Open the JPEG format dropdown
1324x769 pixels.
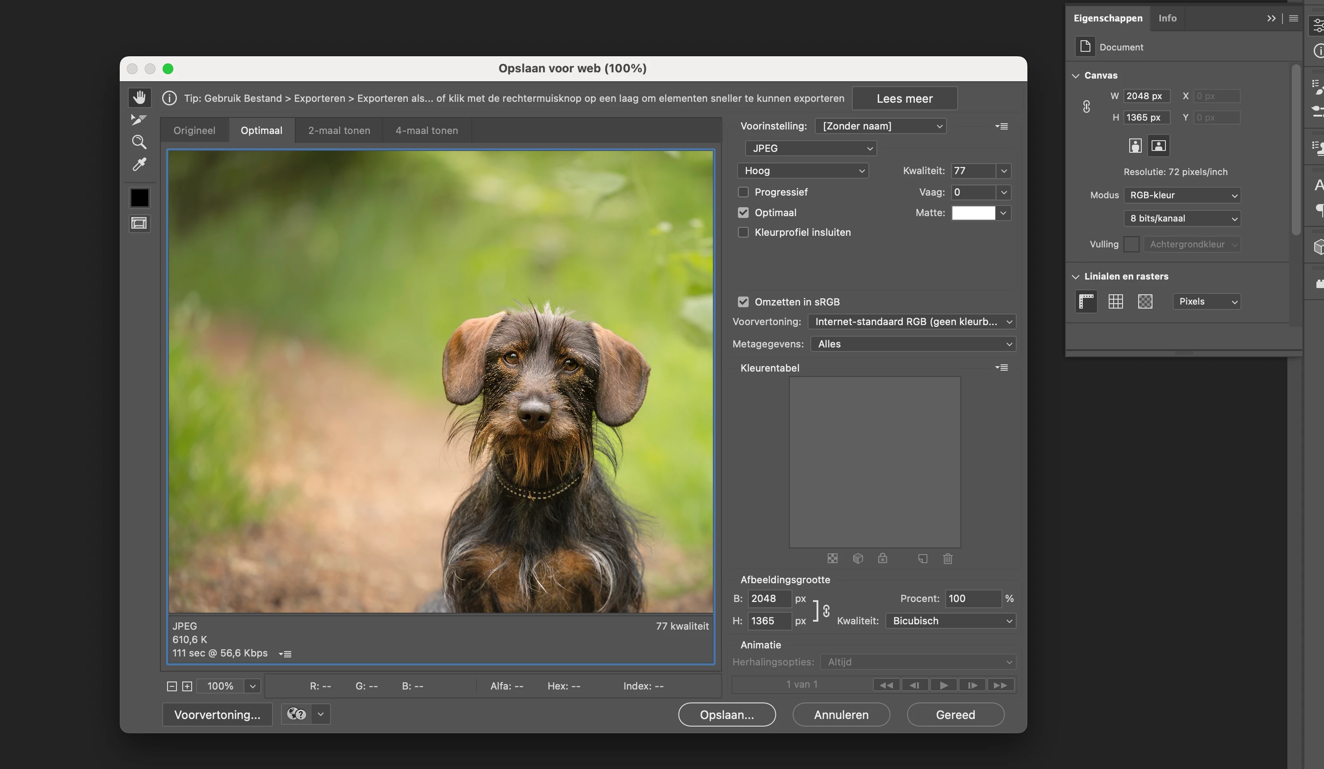coord(811,149)
